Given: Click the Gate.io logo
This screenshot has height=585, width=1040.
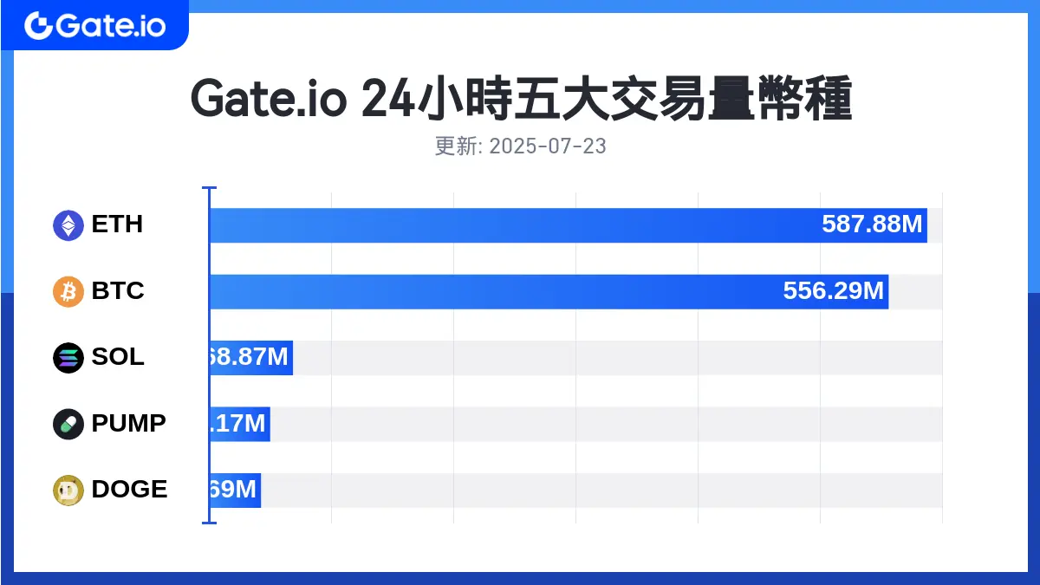Looking at the screenshot, I should click(x=94, y=25).
